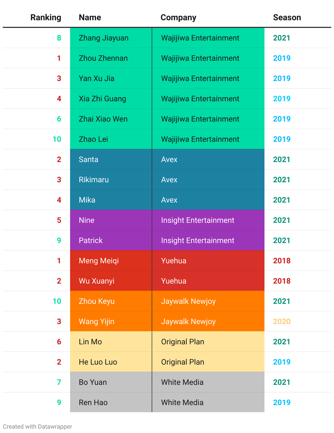The height and width of the screenshot is (433, 334).
Task: Click the Santa name cell
Action: pos(88,160)
